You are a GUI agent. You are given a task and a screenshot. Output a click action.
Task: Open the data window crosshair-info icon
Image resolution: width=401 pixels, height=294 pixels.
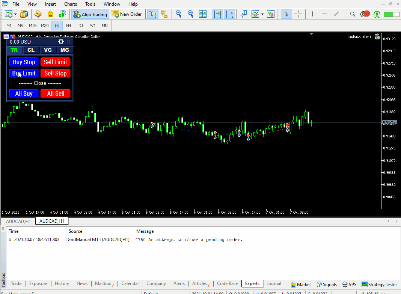(x=243, y=14)
